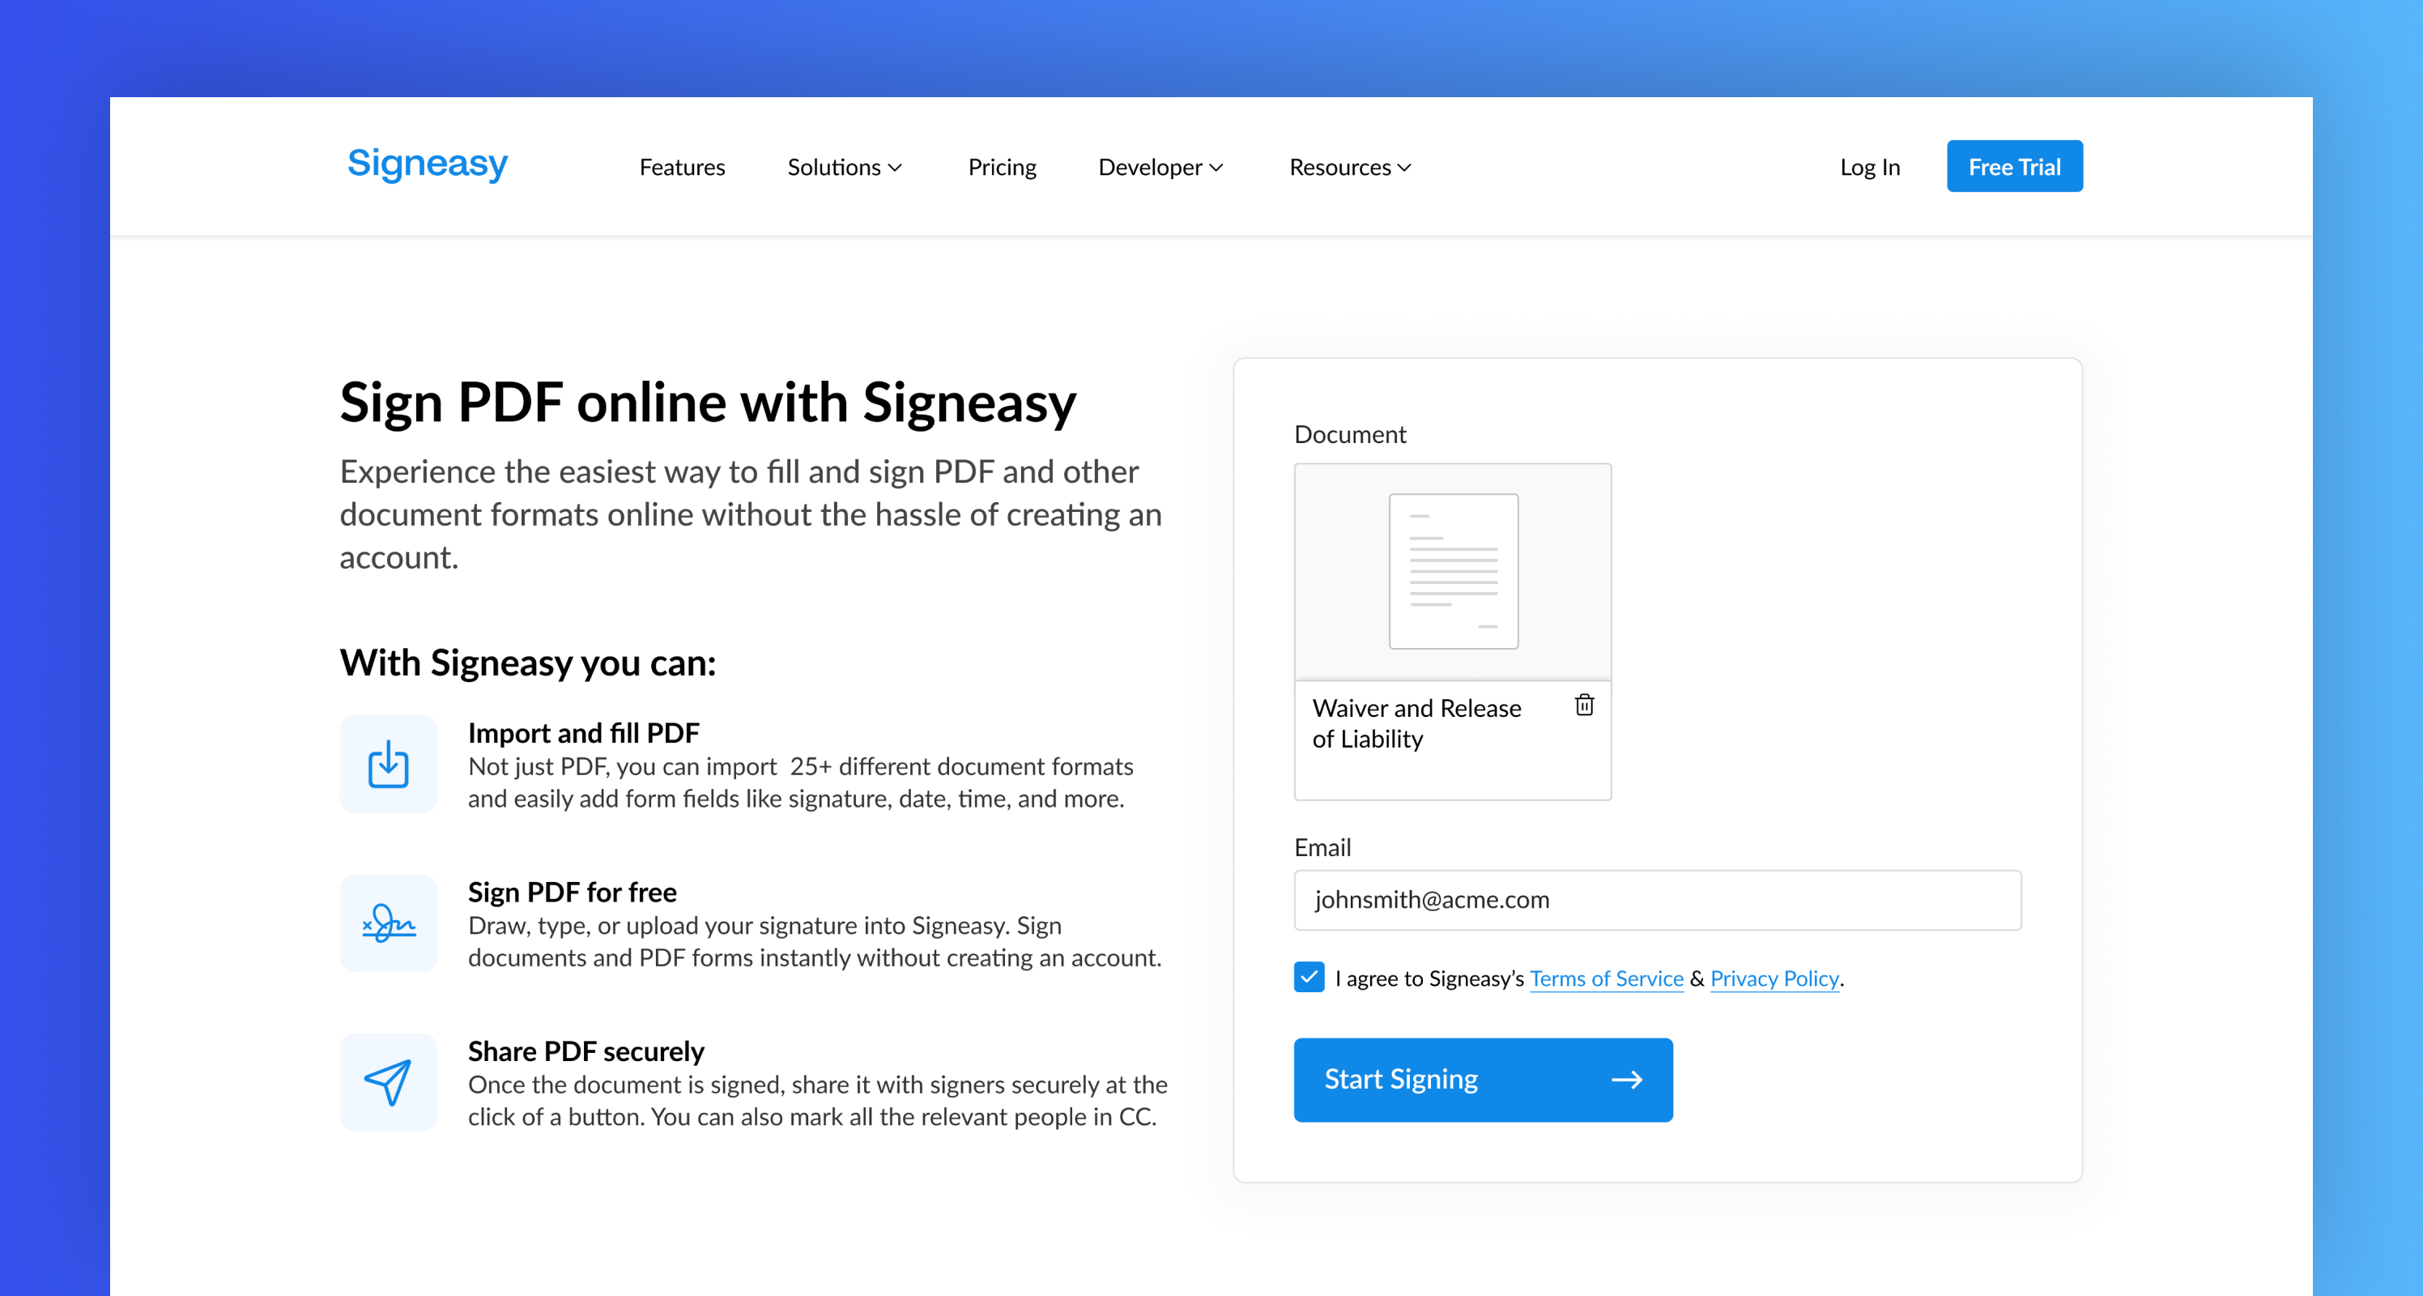Click the Free Trial button
Screen dimensions: 2423x1296
[2014, 165]
